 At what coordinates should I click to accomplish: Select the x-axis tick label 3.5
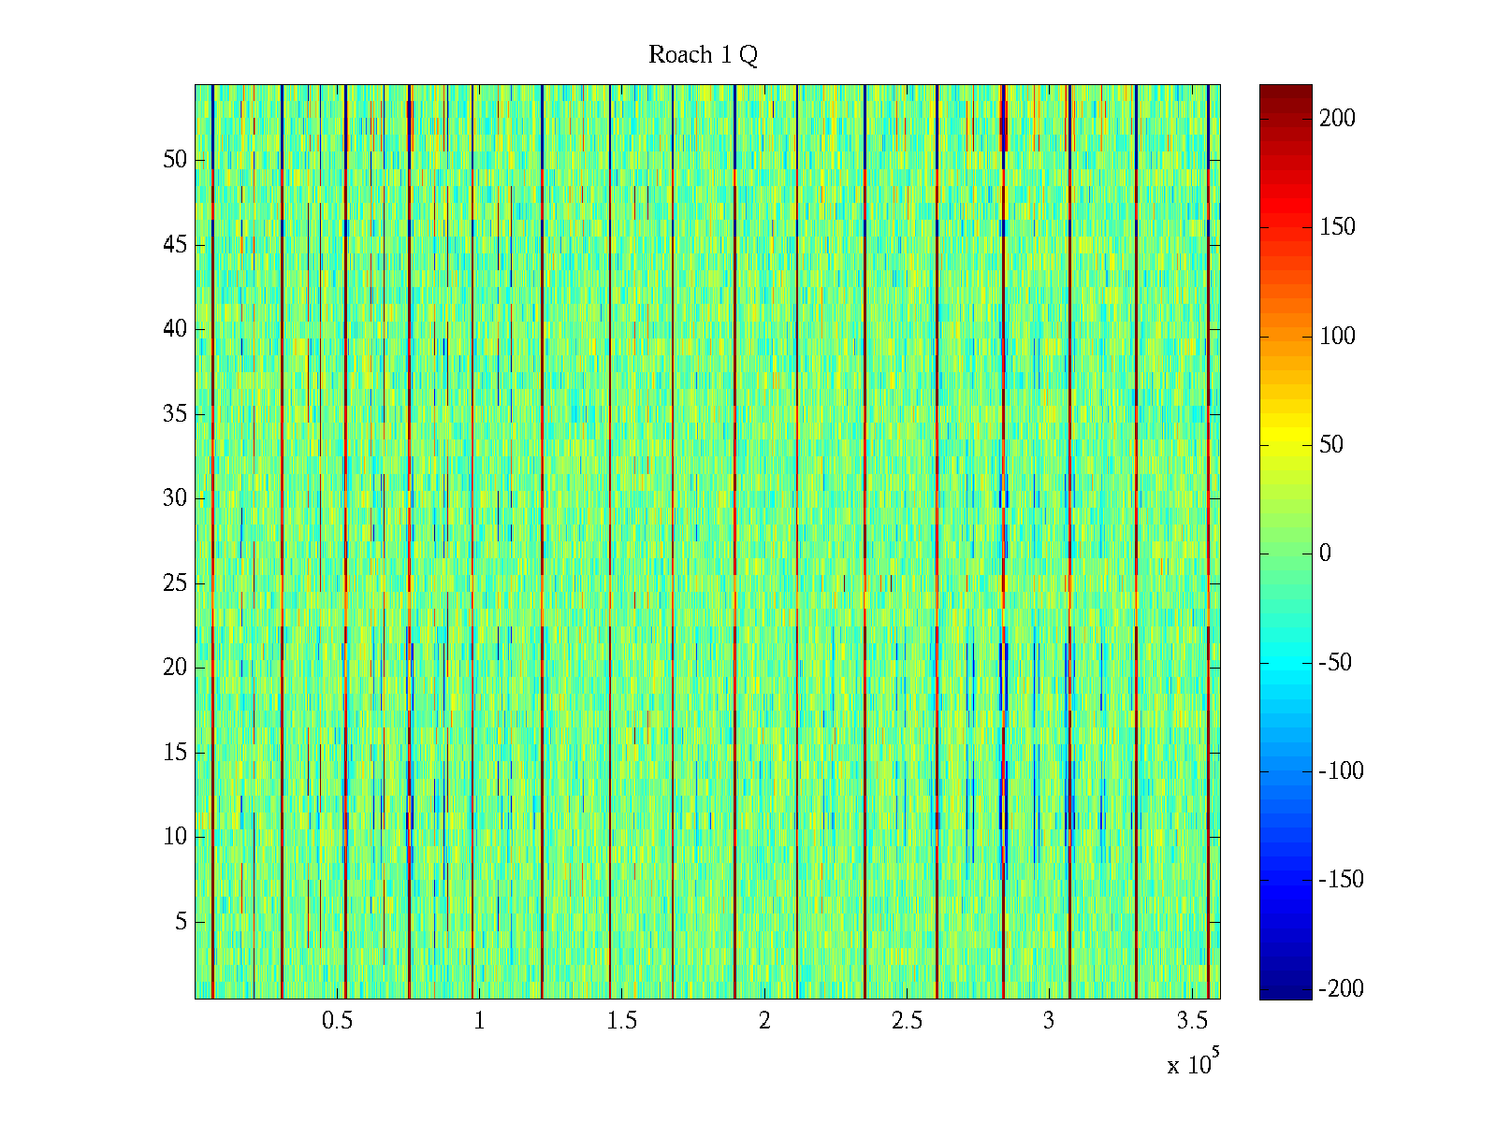click(x=1192, y=1021)
